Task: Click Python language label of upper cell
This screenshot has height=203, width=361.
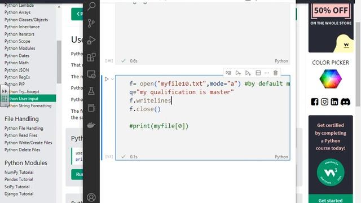Action: coord(281,61)
